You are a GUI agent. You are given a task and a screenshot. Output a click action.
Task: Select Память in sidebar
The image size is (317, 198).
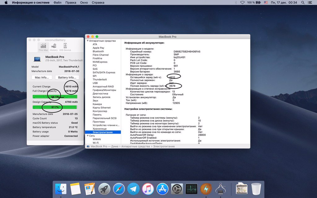click(x=97, y=114)
